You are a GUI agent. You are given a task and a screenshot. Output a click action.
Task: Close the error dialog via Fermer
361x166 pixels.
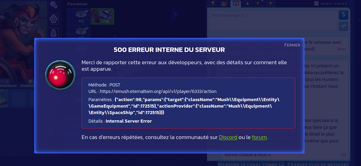[x=292, y=45]
